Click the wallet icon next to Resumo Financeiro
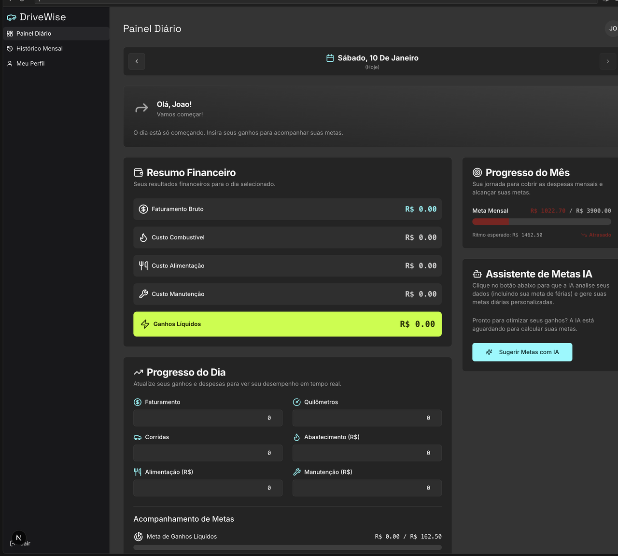 coord(138,172)
